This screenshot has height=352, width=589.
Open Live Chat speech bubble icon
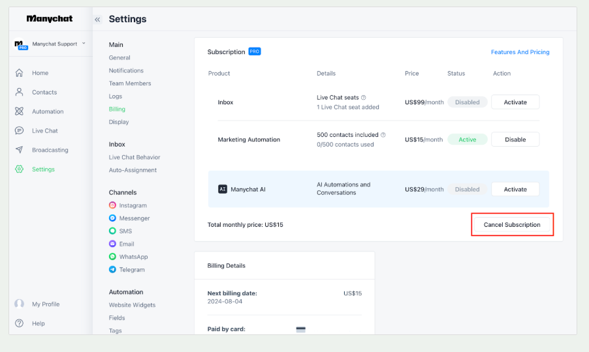(19, 131)
